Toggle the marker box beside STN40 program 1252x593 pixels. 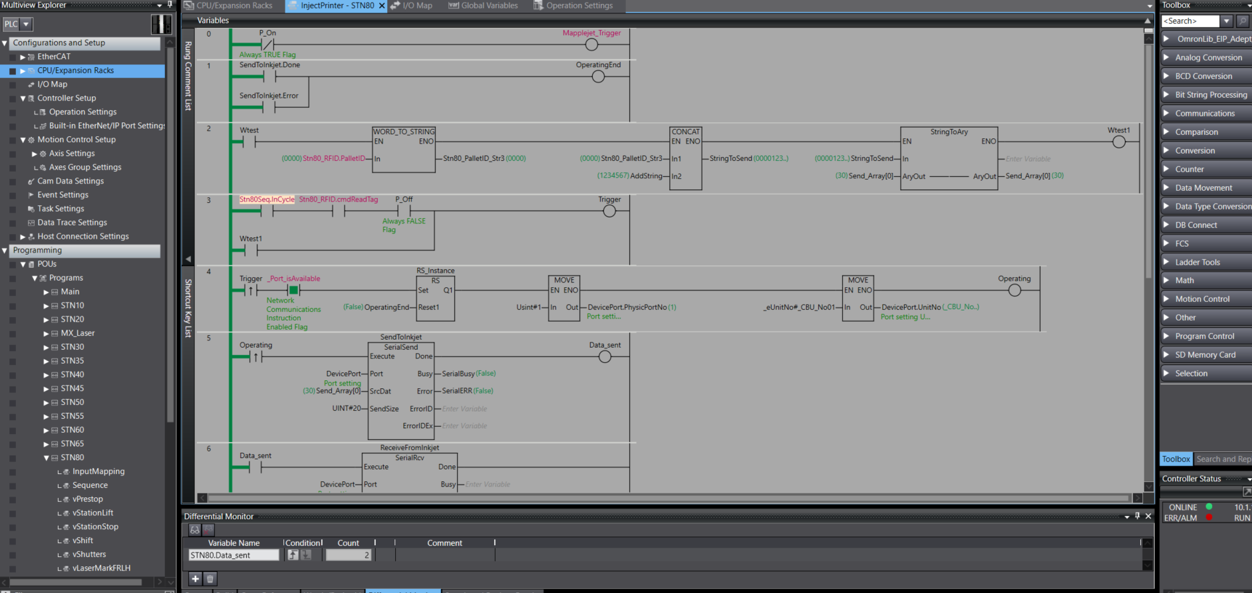13,375
